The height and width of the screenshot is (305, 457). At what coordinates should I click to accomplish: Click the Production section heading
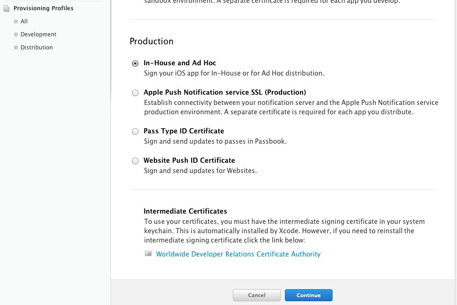point(152,42)
